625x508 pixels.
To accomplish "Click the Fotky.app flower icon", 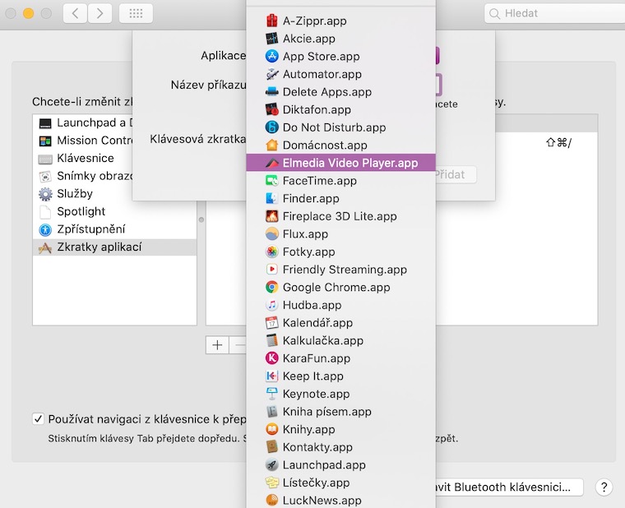I will (272, 252).
